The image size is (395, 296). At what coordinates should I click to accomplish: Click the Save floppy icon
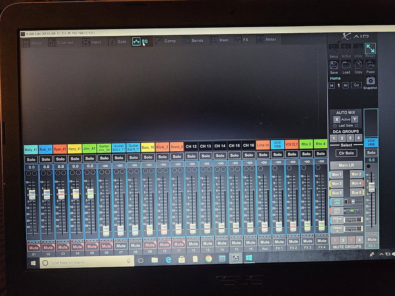click(334, 65)
